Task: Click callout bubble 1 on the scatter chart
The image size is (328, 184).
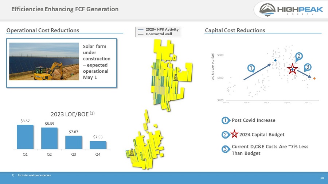Action: pyautogui.click(x=251, y=68)
